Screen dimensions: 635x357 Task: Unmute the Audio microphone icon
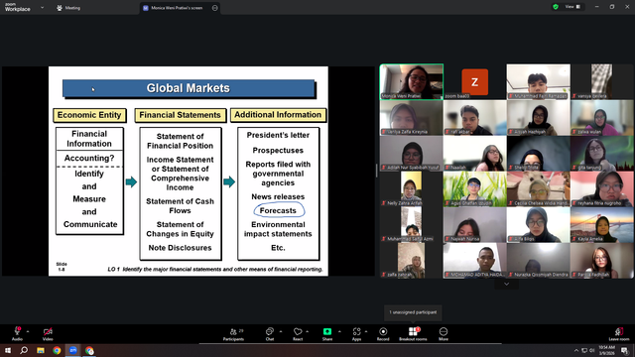(17, 331)
